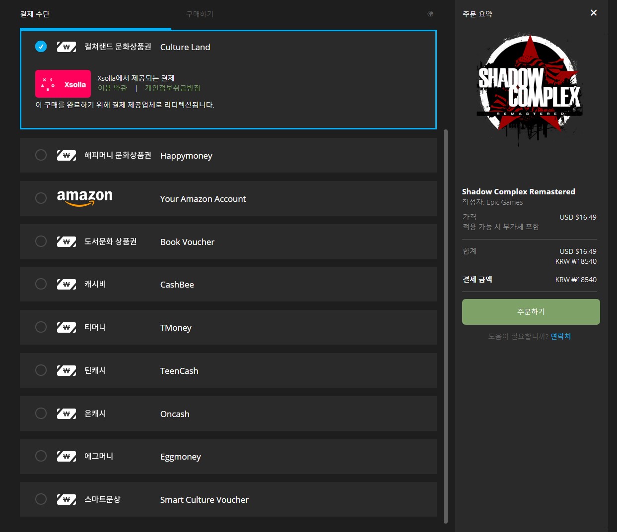
Task: Choose Smart Culture Voucher payment option
Action: pos(228,499)
